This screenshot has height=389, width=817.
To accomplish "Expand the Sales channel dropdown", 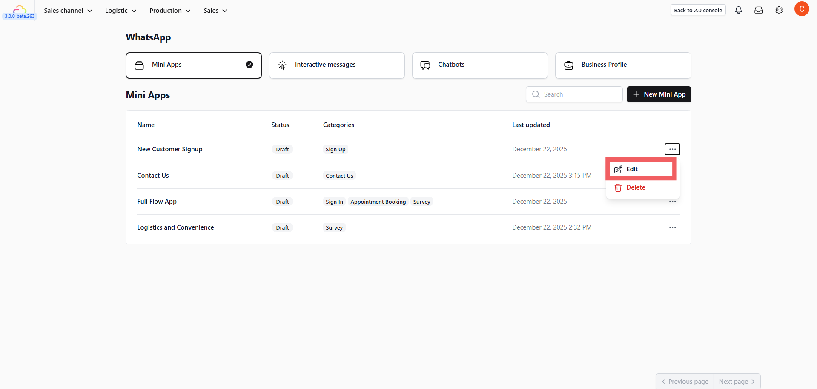I will [68, 11].
